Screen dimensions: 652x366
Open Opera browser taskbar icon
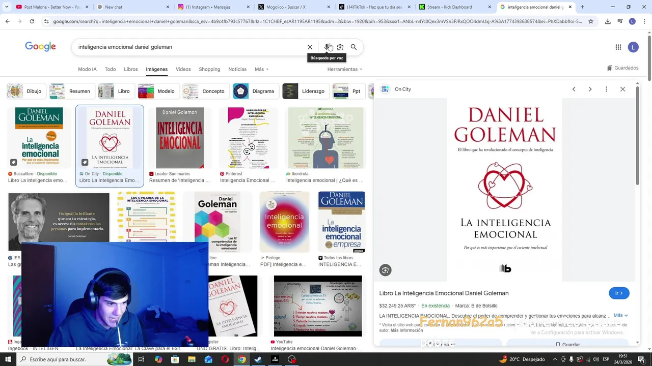[225, 359]
